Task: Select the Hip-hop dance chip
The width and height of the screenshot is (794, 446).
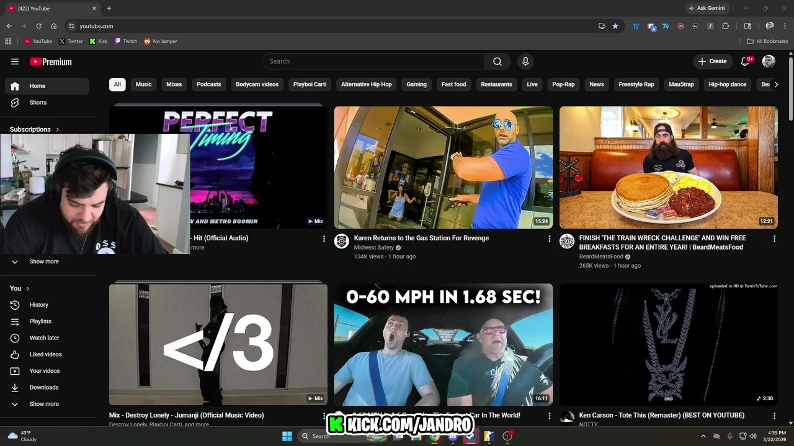Action: 728,84
